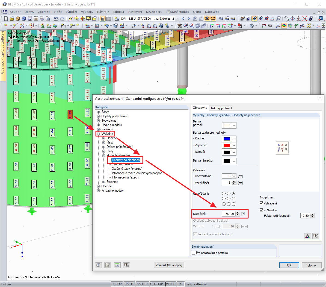Go to next load case arrow
The width and height of the screenshot is (326, 287).
click(189, 19)
